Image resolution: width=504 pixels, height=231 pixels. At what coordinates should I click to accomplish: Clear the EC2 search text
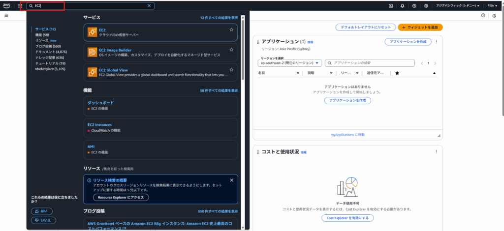[149, 6]
